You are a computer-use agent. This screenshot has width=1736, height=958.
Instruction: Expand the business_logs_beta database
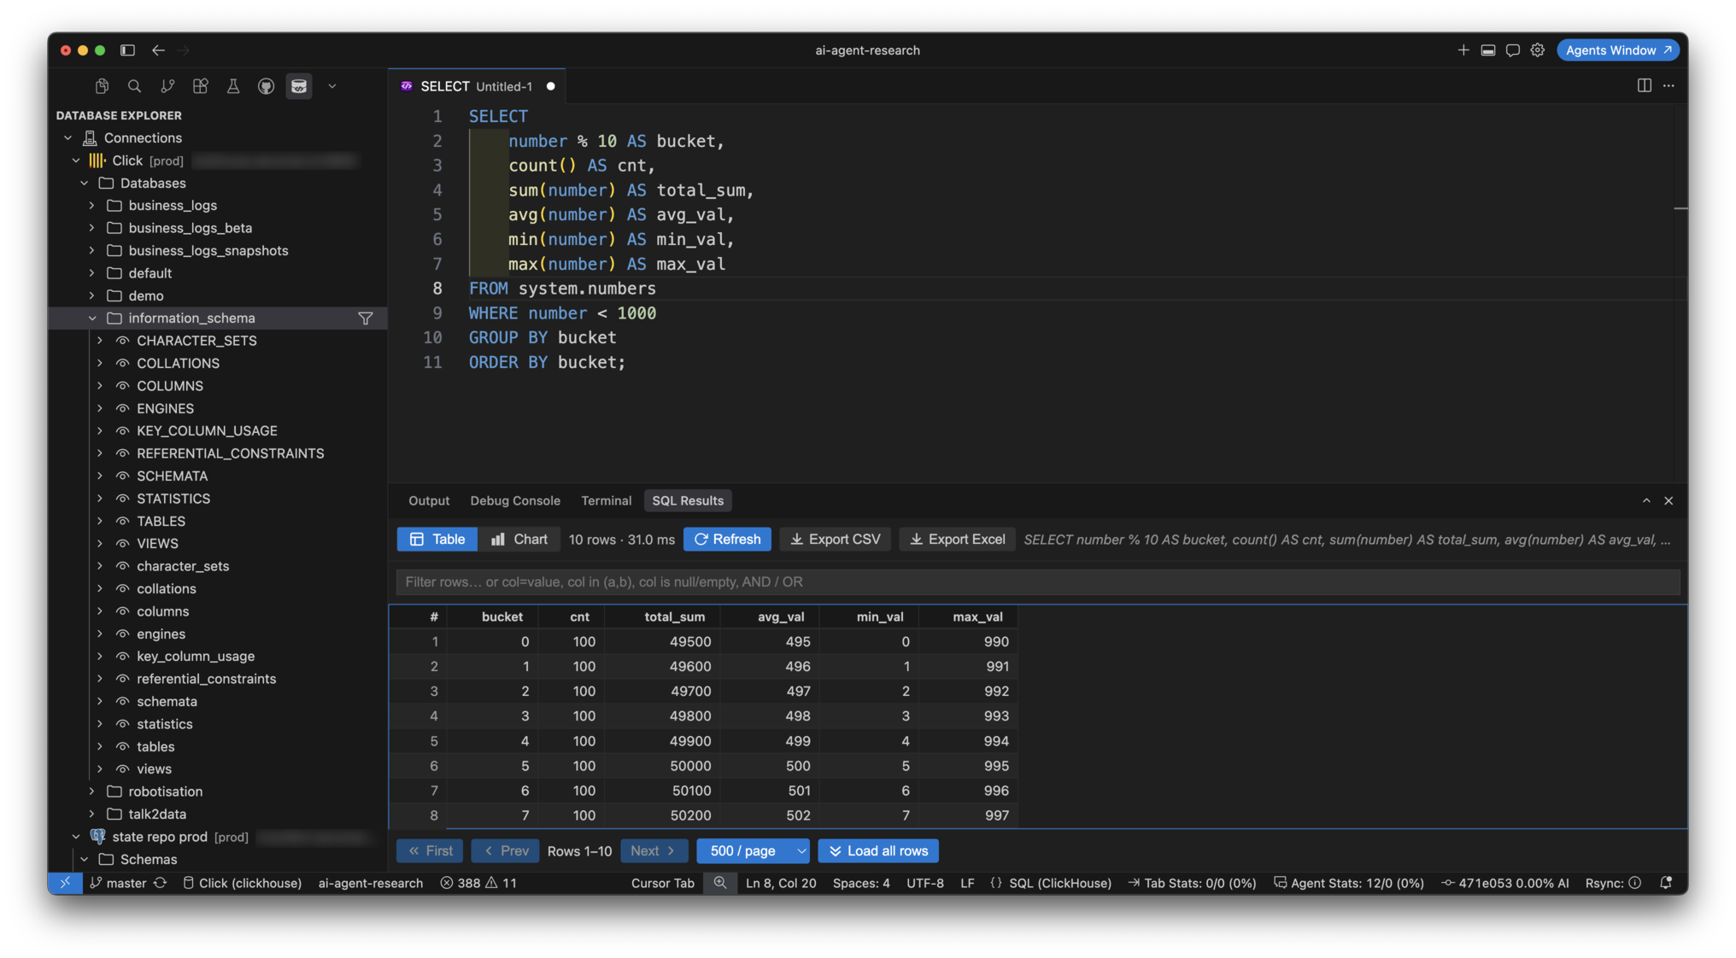92,228
